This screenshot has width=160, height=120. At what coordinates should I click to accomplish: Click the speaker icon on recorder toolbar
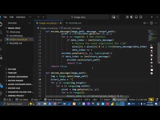click(152, 63)
